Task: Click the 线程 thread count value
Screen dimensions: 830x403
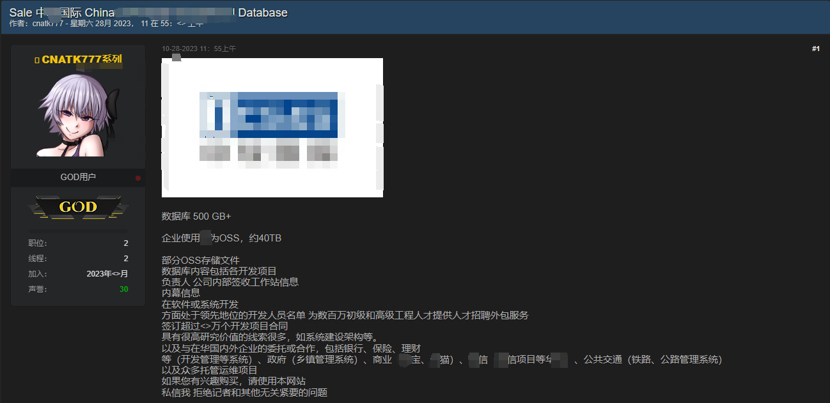Action: (x=126, y=259)
